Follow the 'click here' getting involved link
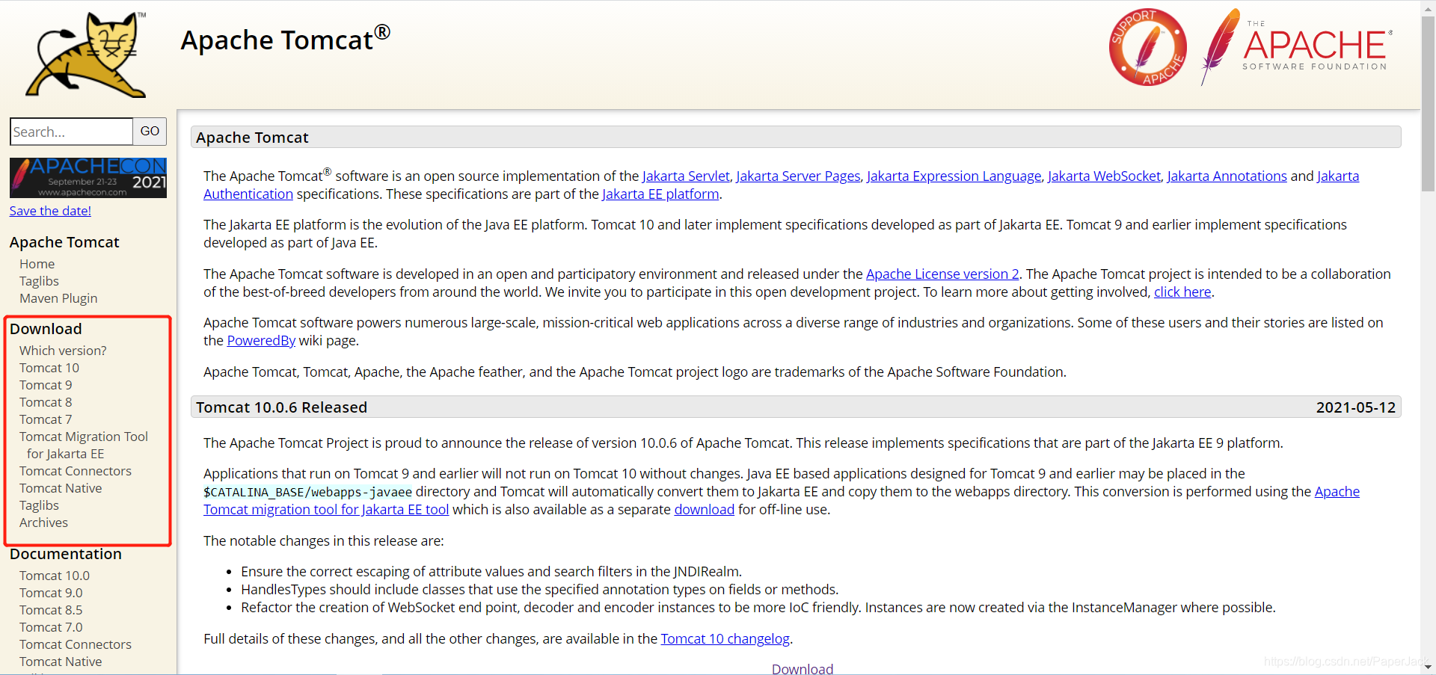The width and height of the screenshot is (1436, 675). coord(1182,292)
